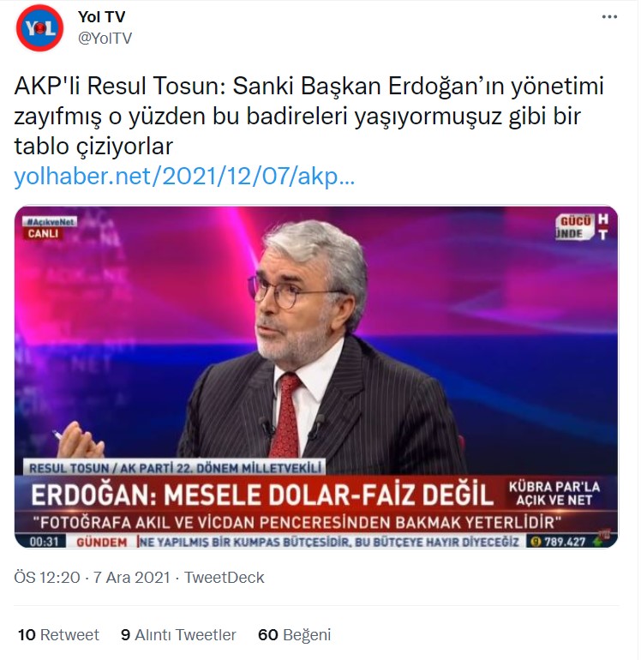Click the Yol TV display name

(x=101, y=17)
